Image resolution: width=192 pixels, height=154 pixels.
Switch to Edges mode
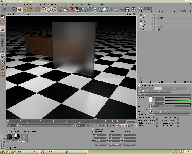click(x=3, y=45)
